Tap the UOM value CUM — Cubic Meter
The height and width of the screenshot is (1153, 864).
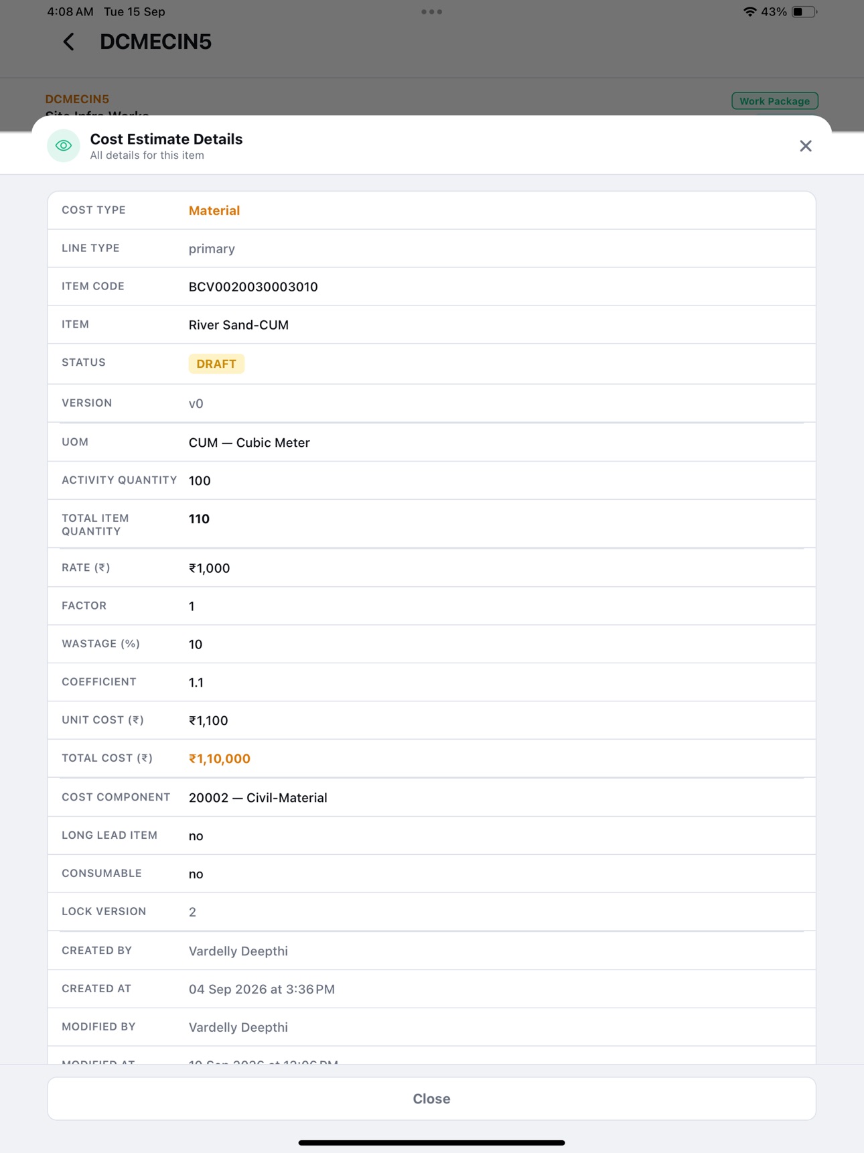tap(249, 443)
